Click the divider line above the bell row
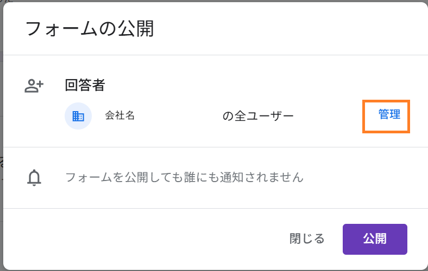Image resolution: width=428 pixels, height=271 pixels. 214,147
